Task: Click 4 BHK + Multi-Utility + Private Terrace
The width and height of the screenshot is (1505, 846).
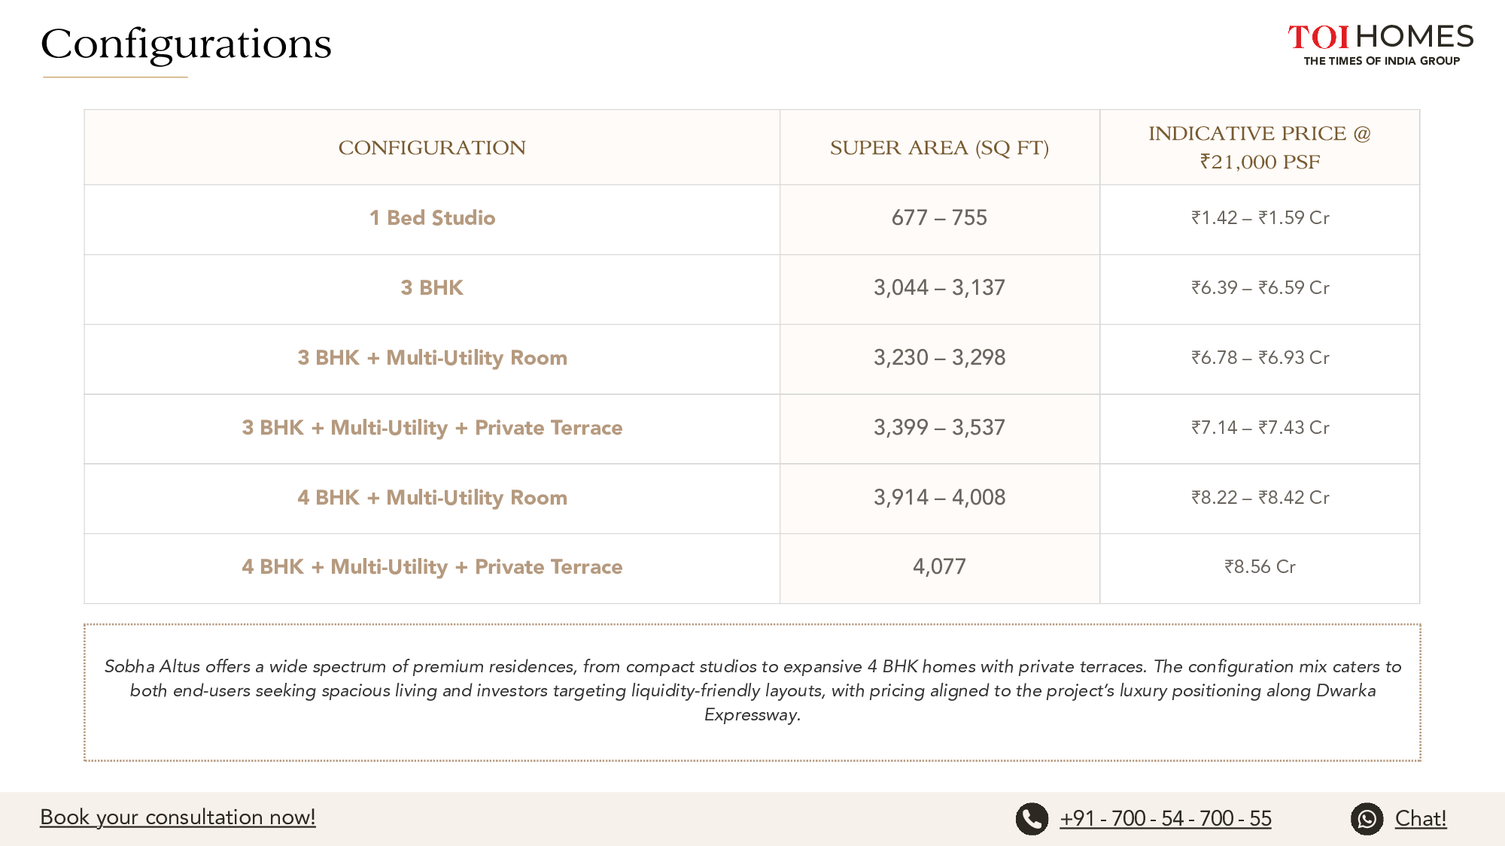Action: point(432,567)
